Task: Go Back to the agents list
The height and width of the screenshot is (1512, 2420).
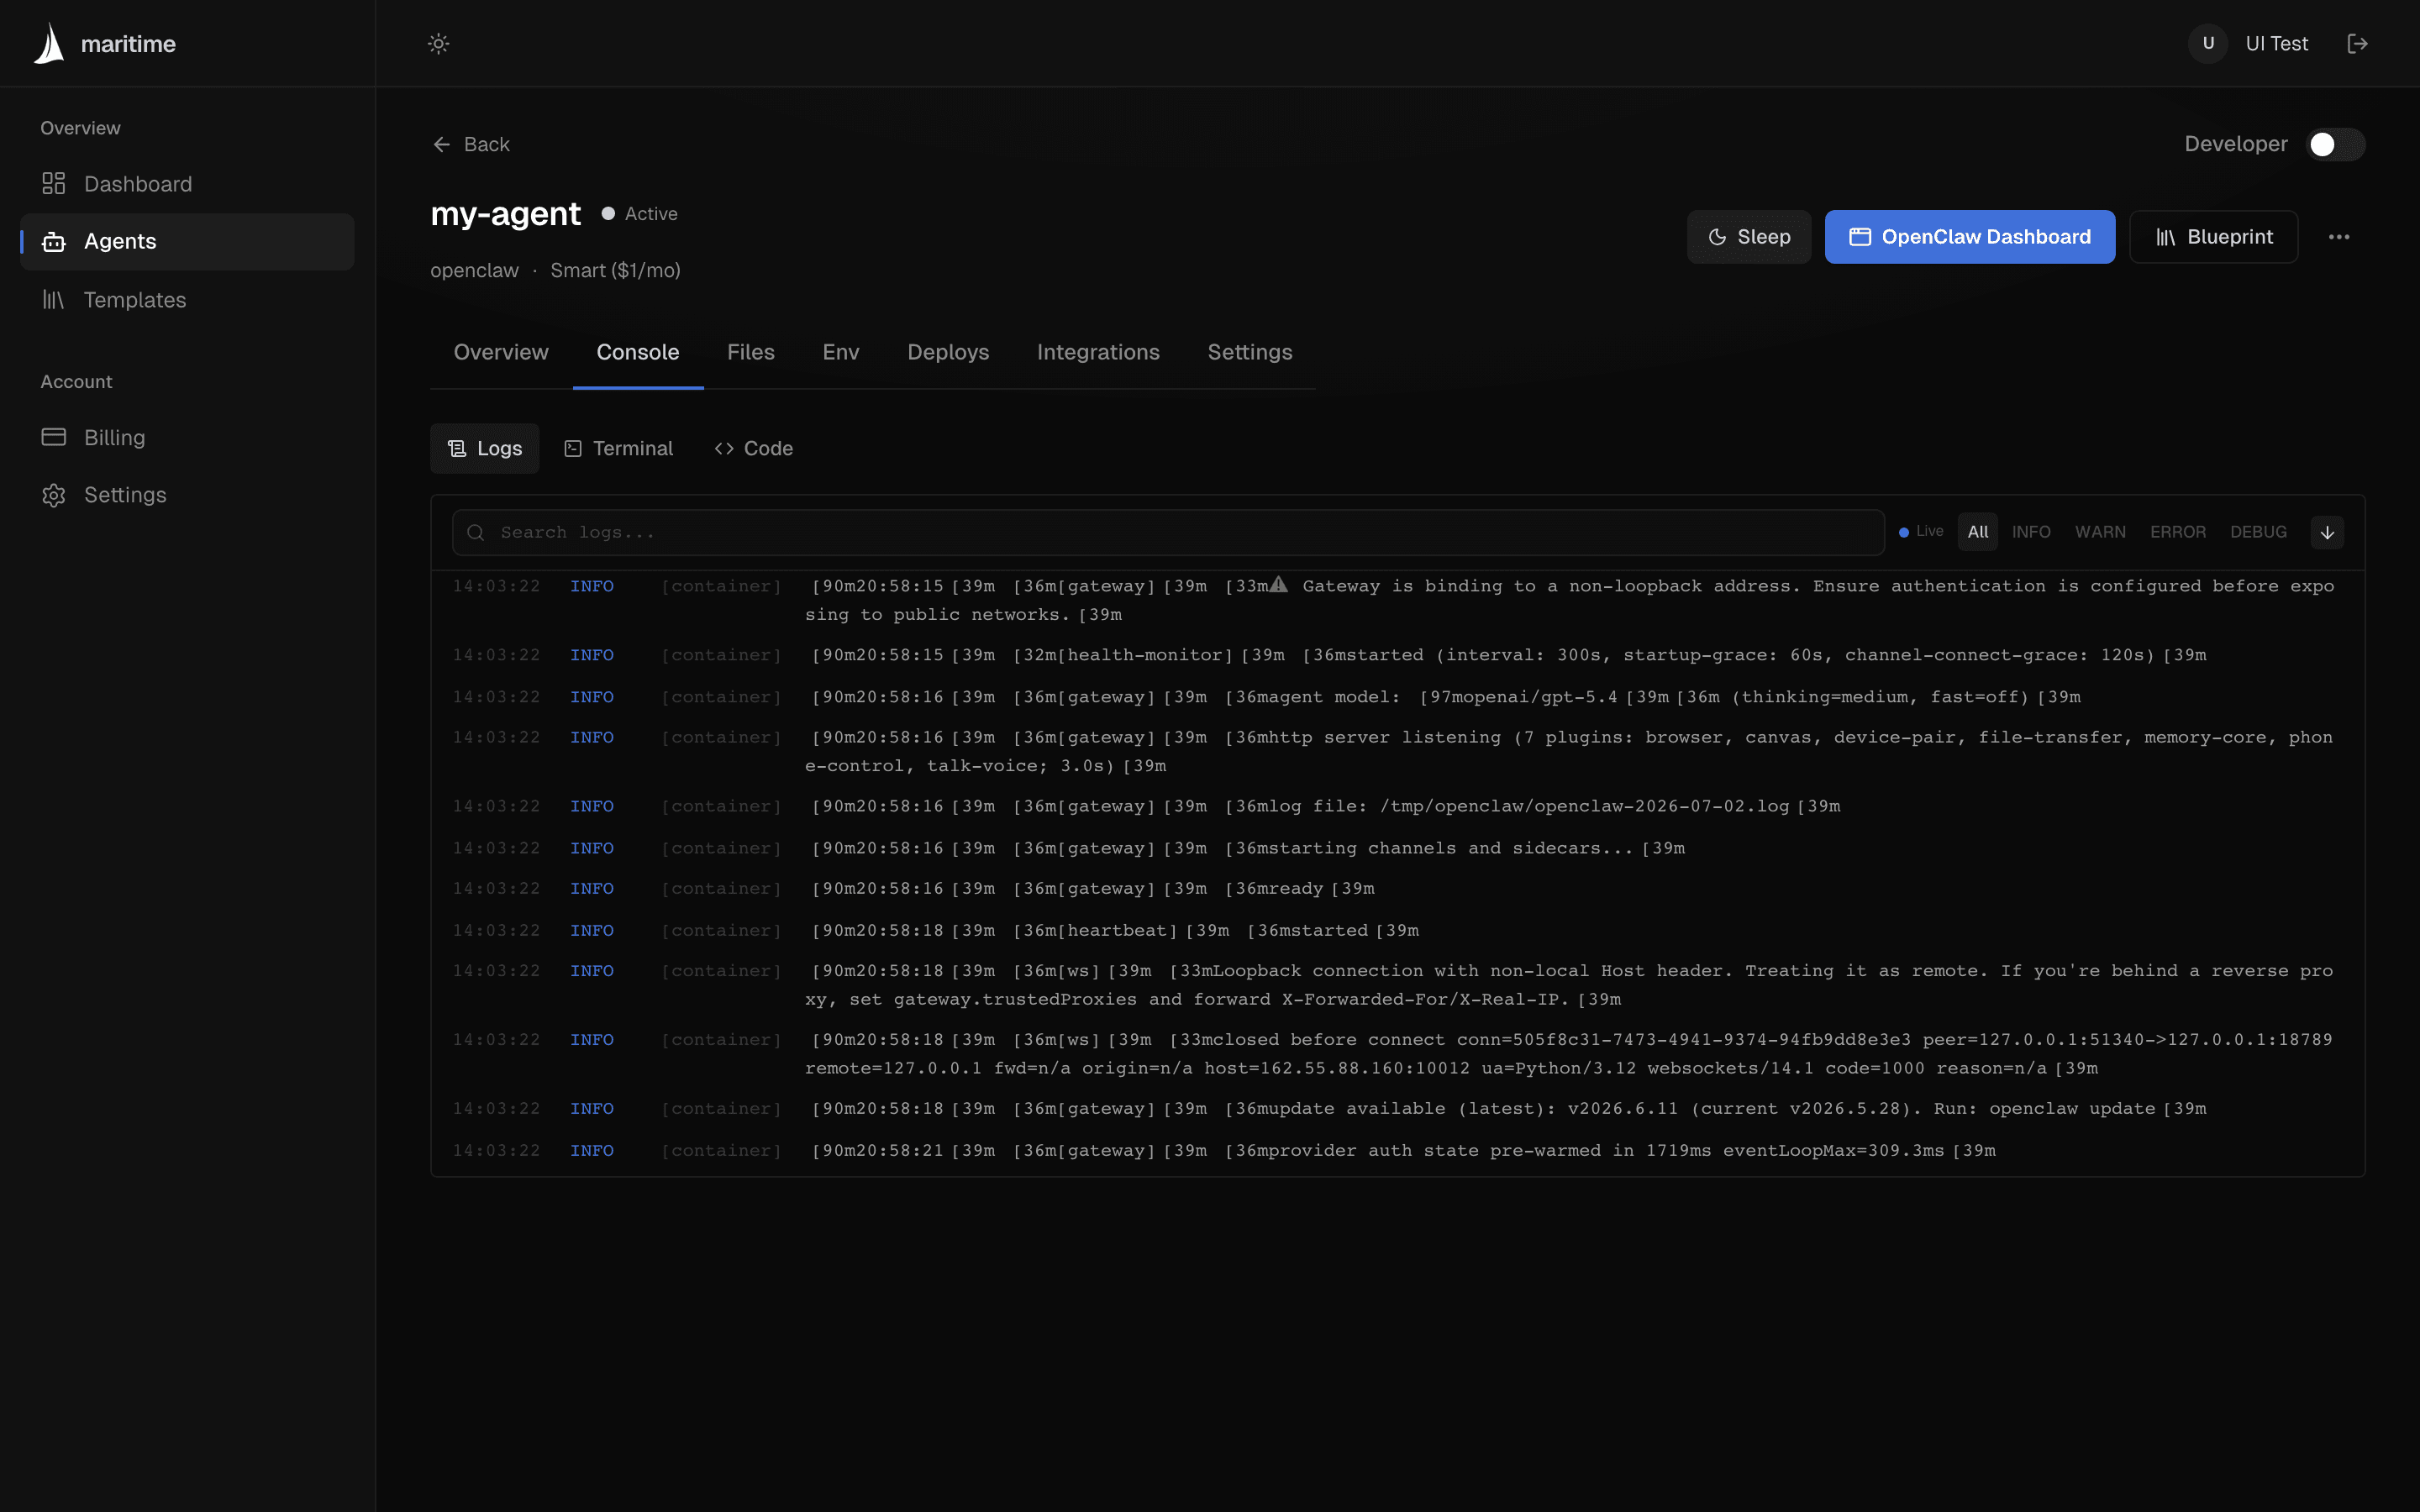Action: pyautogui.click(x=471, y=144)
